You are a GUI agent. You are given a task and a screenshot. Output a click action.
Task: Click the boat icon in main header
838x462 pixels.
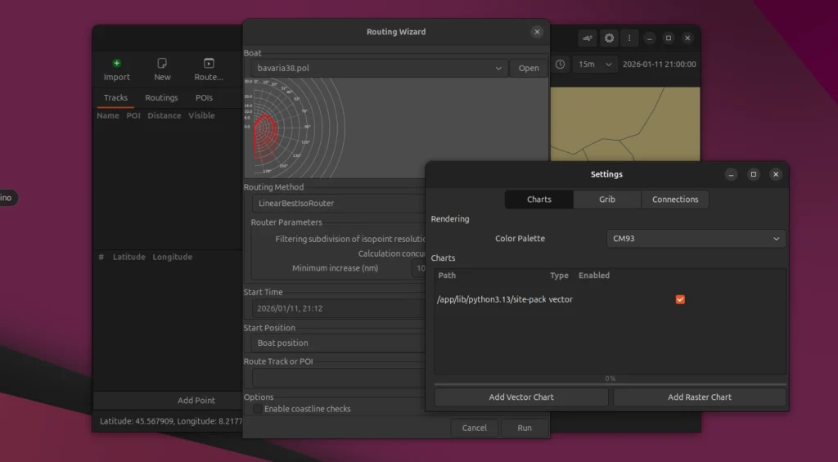[x=588, y=38]
